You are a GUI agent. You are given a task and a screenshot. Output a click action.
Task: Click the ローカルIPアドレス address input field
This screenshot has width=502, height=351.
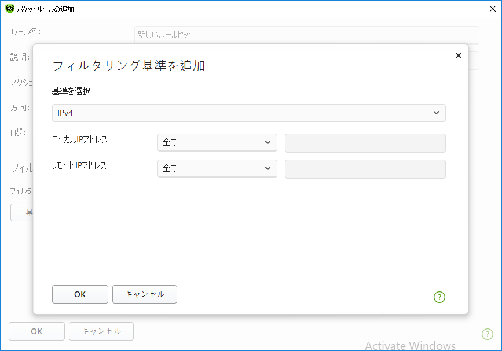(x=365, y=142)
